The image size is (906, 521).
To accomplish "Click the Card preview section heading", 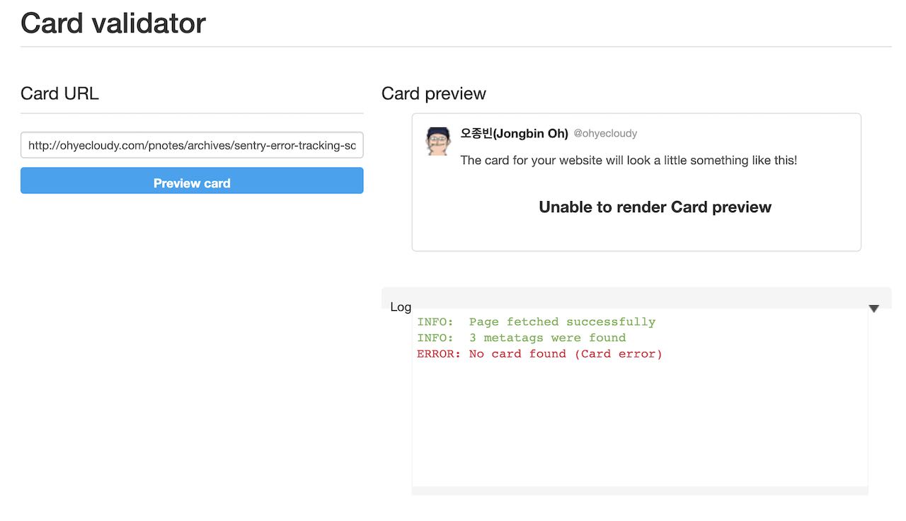I will (434, 93).
